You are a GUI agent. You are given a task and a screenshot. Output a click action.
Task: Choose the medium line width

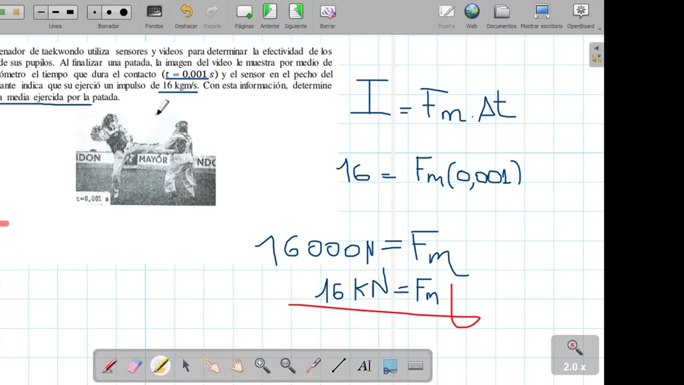point(56,12)
